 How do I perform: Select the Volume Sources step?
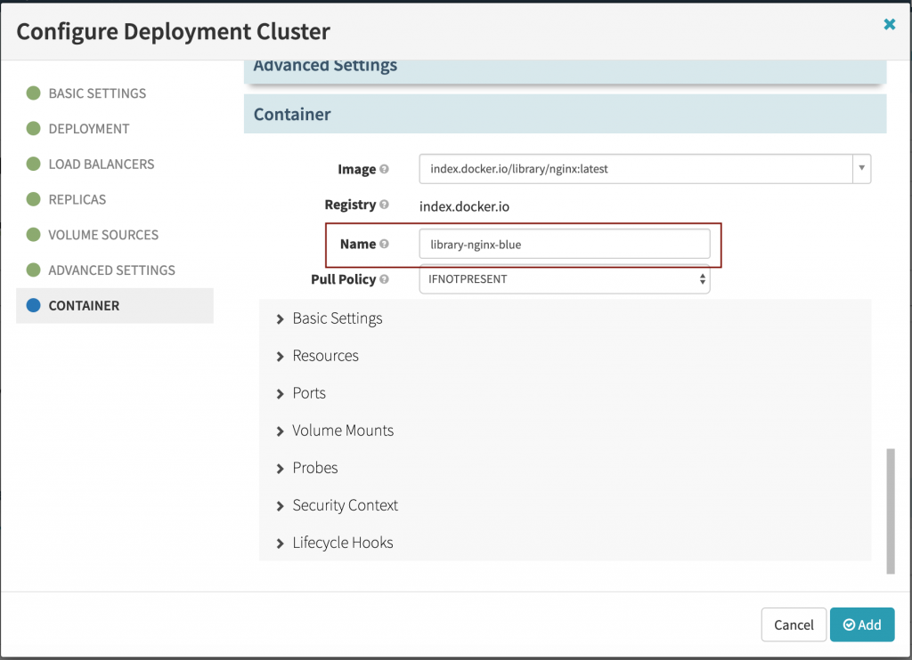pyautogui.click(x=102, y=235)
